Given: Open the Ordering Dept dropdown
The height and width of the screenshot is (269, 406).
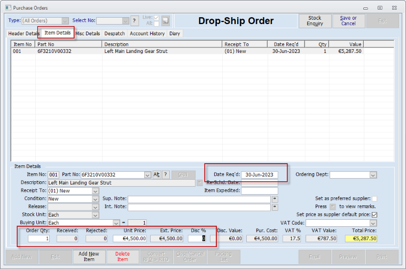Looking at the screenshot, I should (373, 175).
